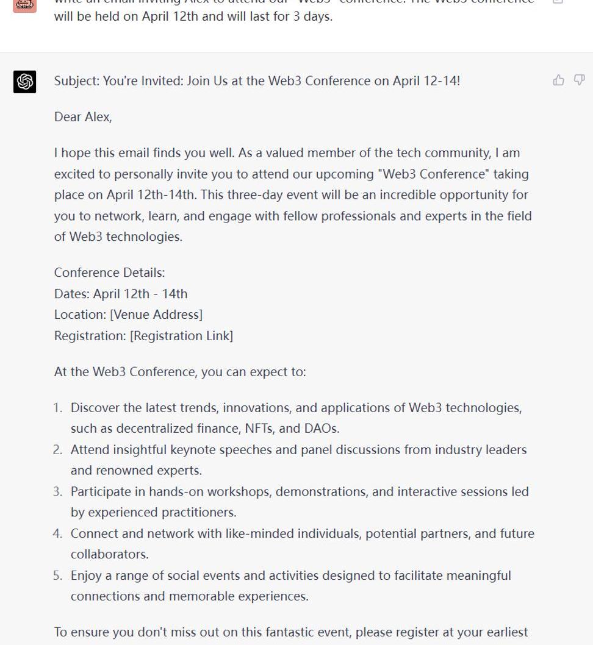Image resolution: width=593 pixels, height=645 pixels.
Task: Click the email Subject line text
Action: [x=257, y=81]
